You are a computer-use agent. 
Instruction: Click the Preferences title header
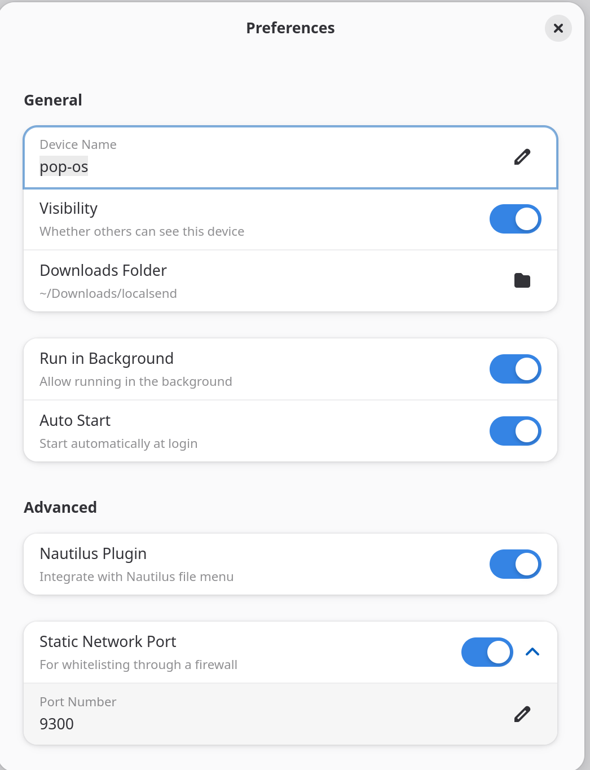[x=290, y=28]
